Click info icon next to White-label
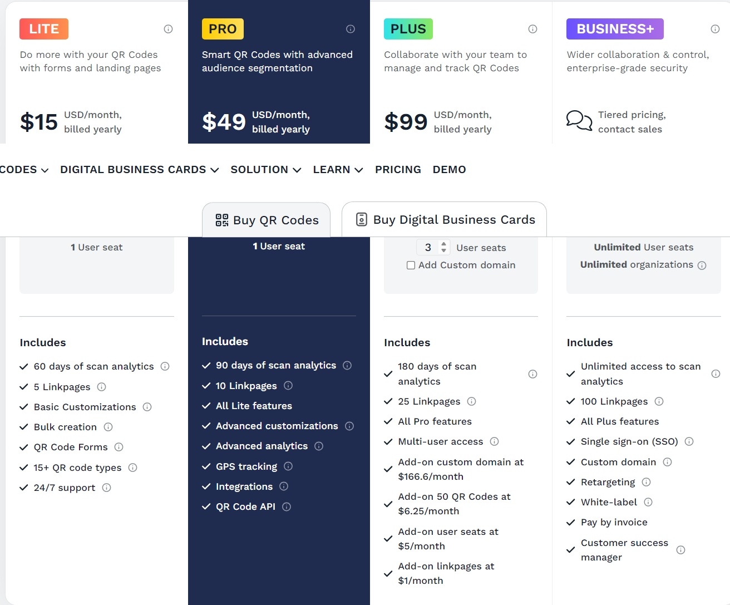The height and width of the screenshot is (605, 730). (648, 502)
